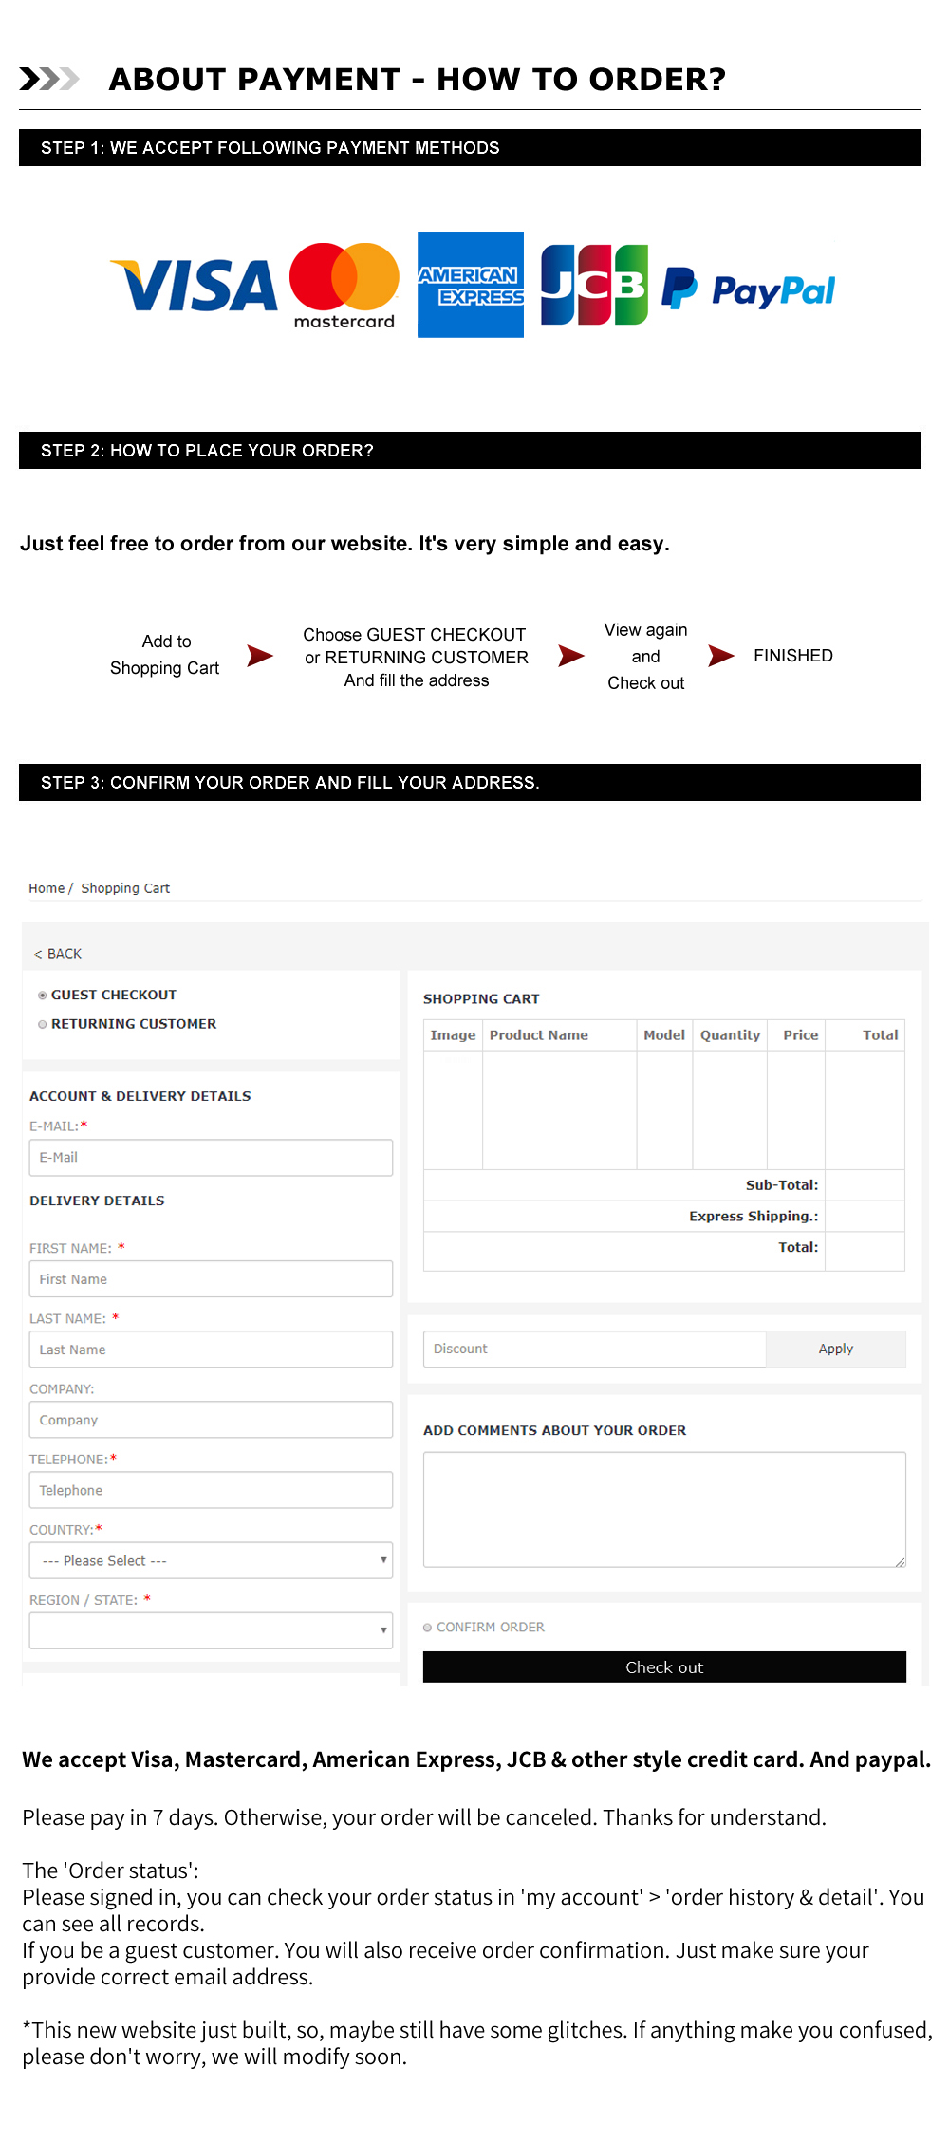
Task: Click the order comments text area
Action: [x=664, y=1509]
